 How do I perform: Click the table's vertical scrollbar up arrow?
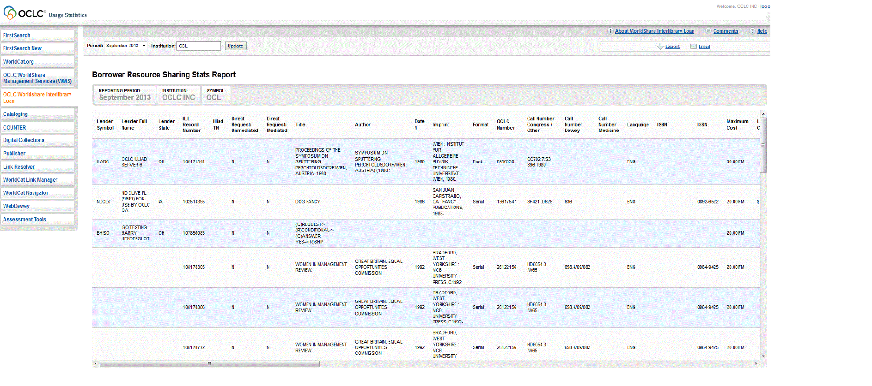pyautogui.click(x=763, y=113)
